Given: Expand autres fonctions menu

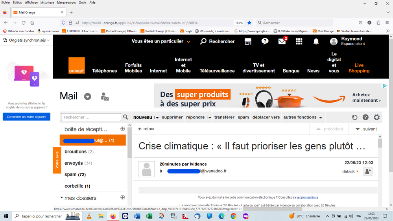Looking at the screenshot, I should pos(303,117).
